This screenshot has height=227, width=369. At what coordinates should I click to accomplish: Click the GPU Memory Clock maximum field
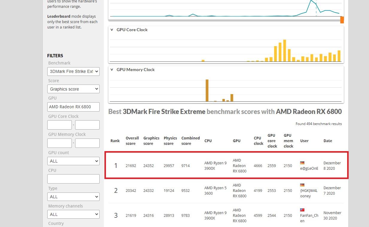(87, 143)
